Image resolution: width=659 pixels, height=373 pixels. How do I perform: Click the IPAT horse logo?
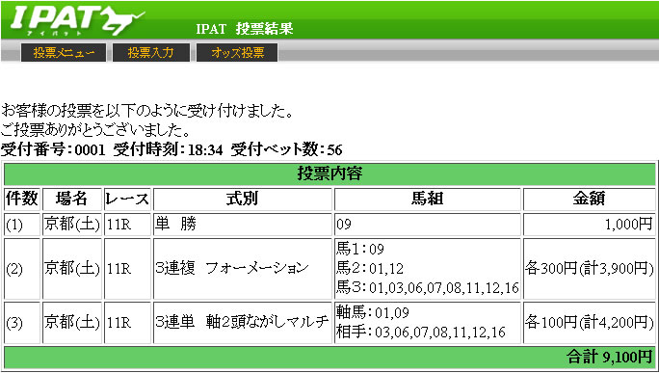pos(77,20)
